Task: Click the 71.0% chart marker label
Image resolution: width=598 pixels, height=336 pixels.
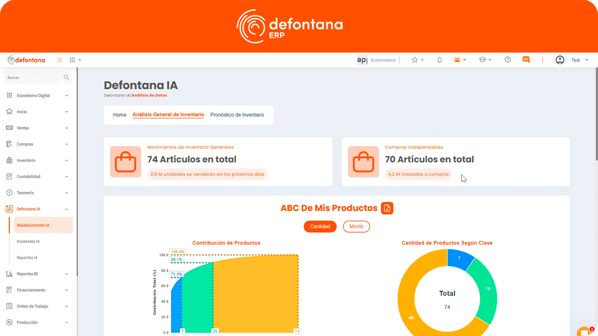Action: [177, 274]
